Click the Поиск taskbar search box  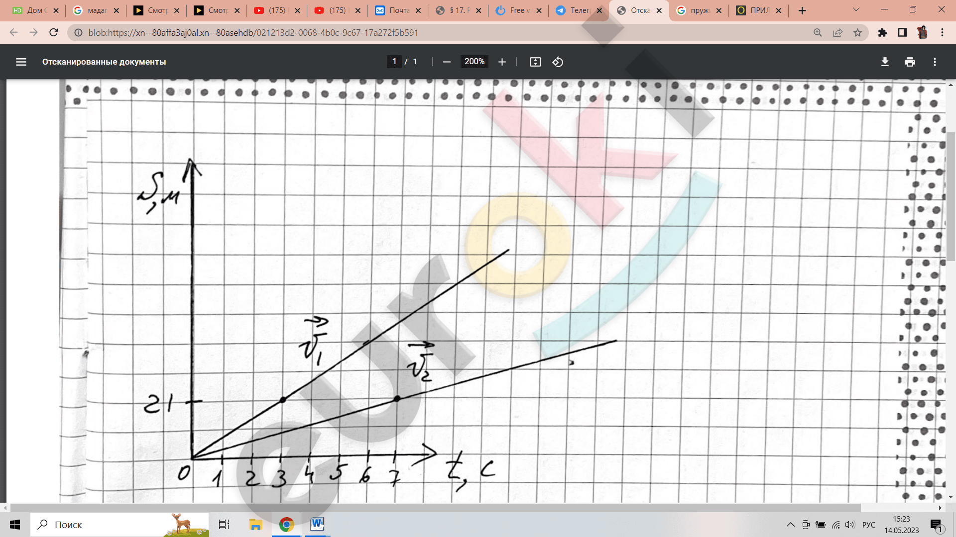(119, 525)
